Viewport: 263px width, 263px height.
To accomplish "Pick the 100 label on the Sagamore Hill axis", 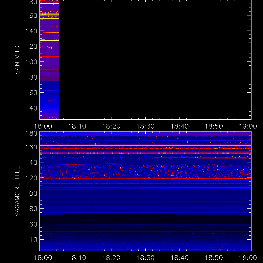I will [x=31, y=193].
